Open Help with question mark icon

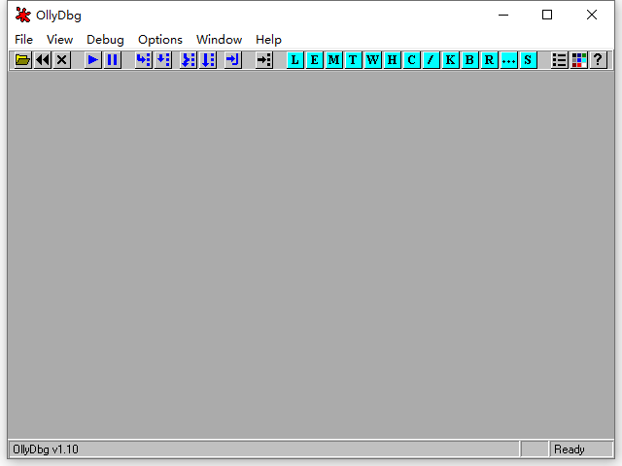(599, 60)
